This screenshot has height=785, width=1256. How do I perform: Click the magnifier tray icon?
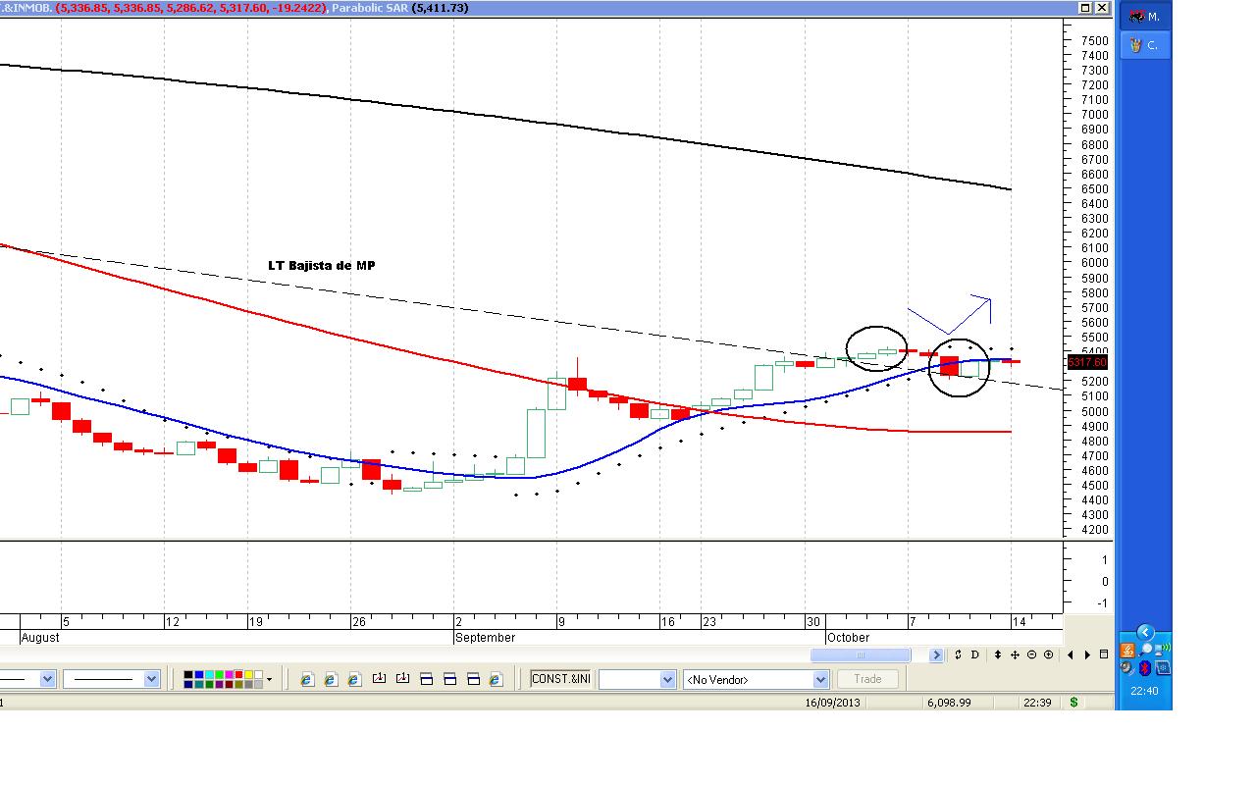point(1146,650)
